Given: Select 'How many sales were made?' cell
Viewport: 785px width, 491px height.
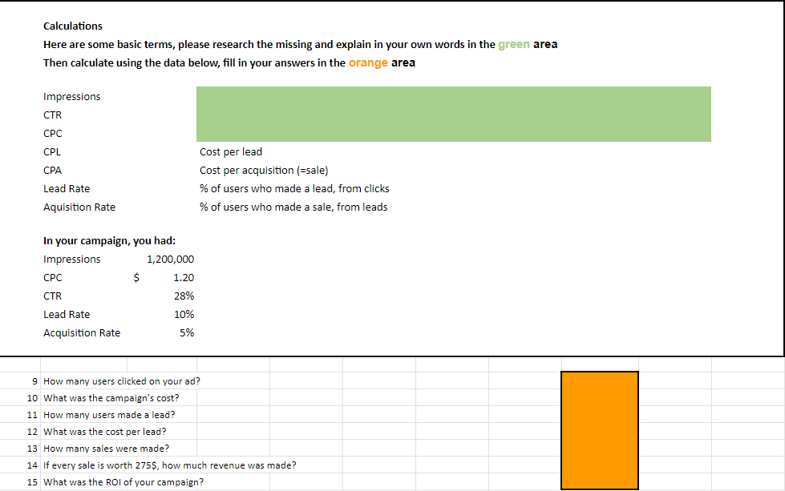Looking at the screenshot, I should (x=106, y=449).
